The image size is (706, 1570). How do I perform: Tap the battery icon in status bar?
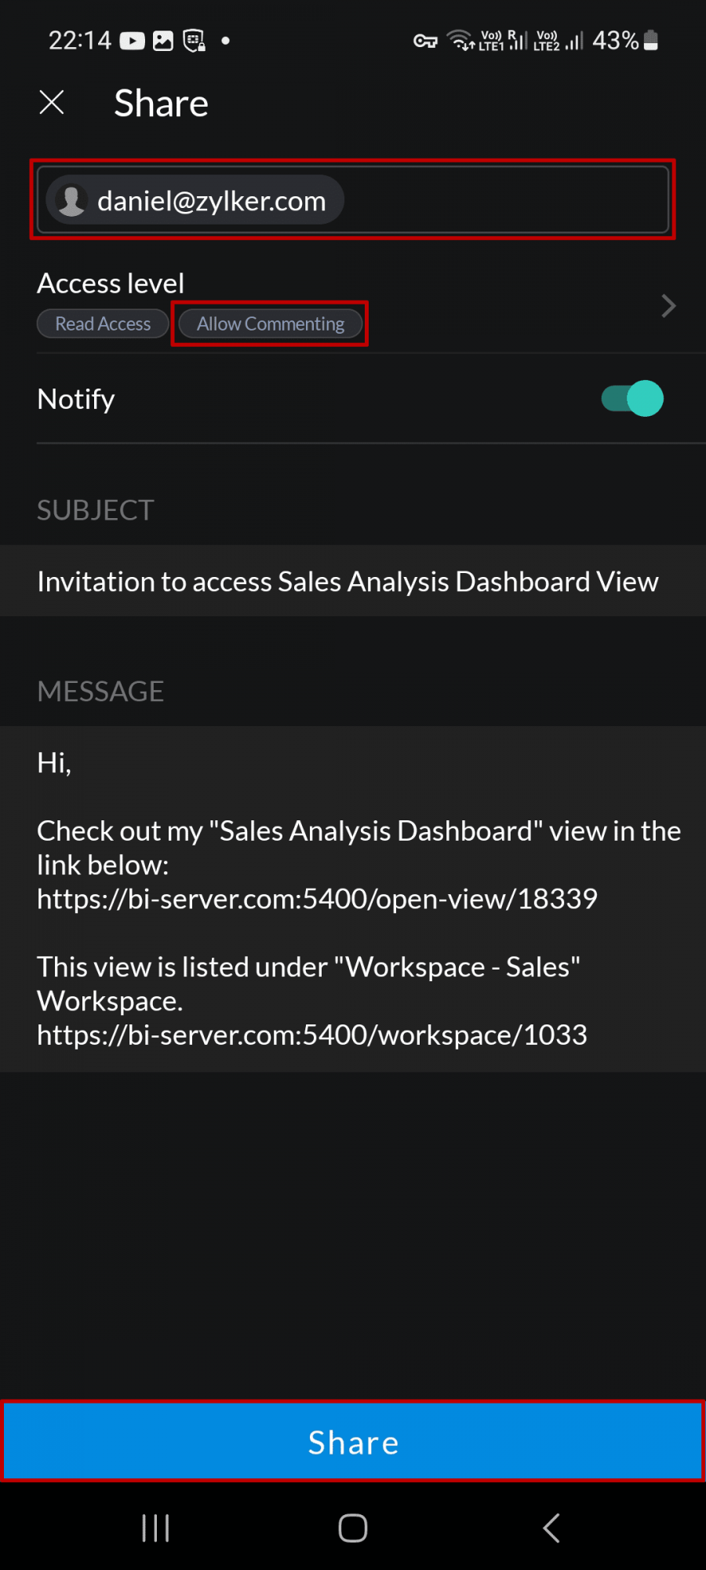(x=650, y=40)
